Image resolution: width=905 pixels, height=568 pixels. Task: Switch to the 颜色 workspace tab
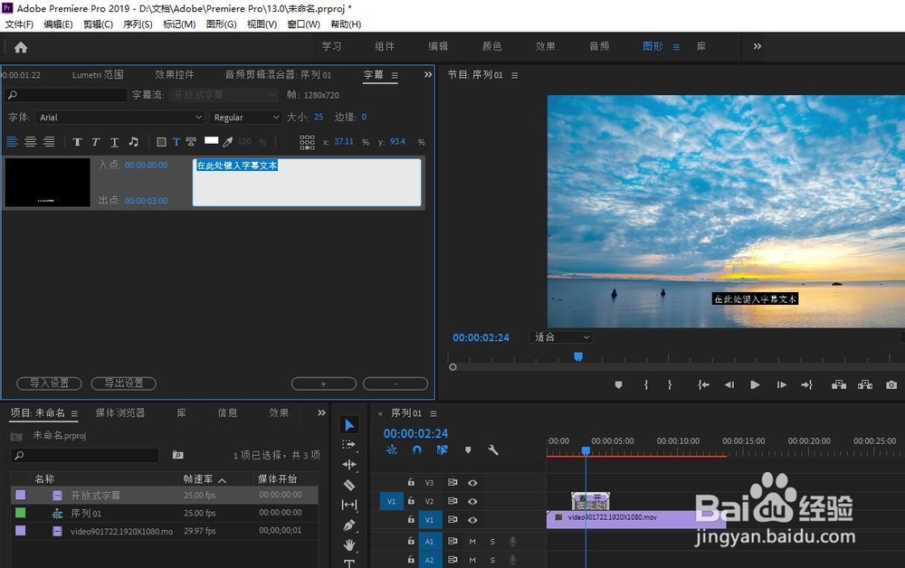pyautogui.click(x=492, y=45)
